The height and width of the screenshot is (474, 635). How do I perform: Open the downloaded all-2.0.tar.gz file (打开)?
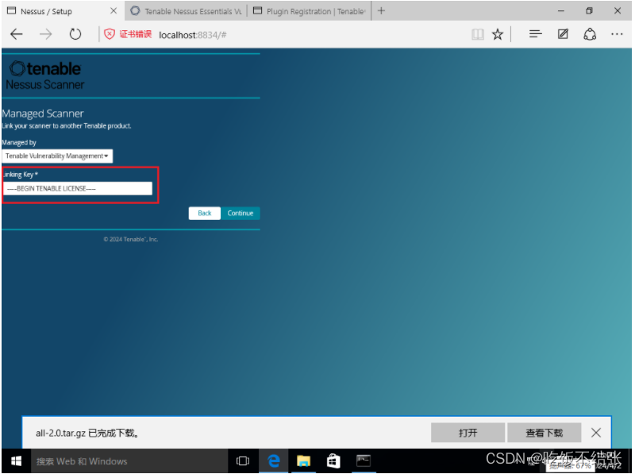(x=468, y=433)
